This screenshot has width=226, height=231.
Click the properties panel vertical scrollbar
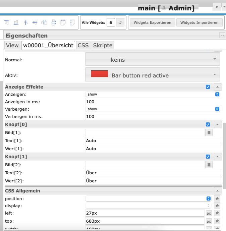(x=224, y=156)
